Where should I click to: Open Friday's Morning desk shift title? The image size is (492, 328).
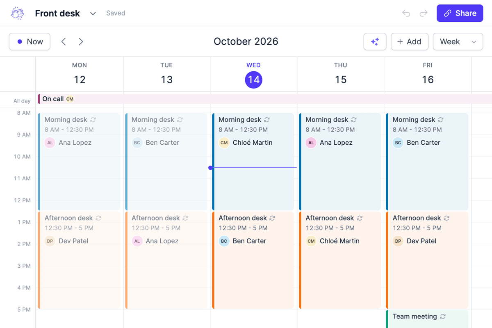(414, 120)
